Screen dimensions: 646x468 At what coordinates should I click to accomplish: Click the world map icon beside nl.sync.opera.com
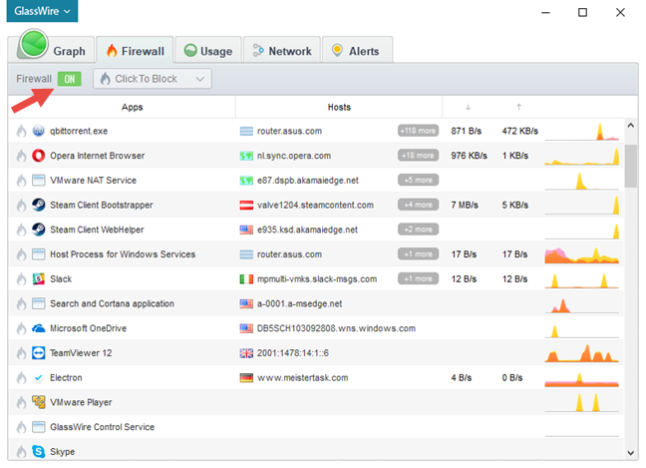[246, 156]
